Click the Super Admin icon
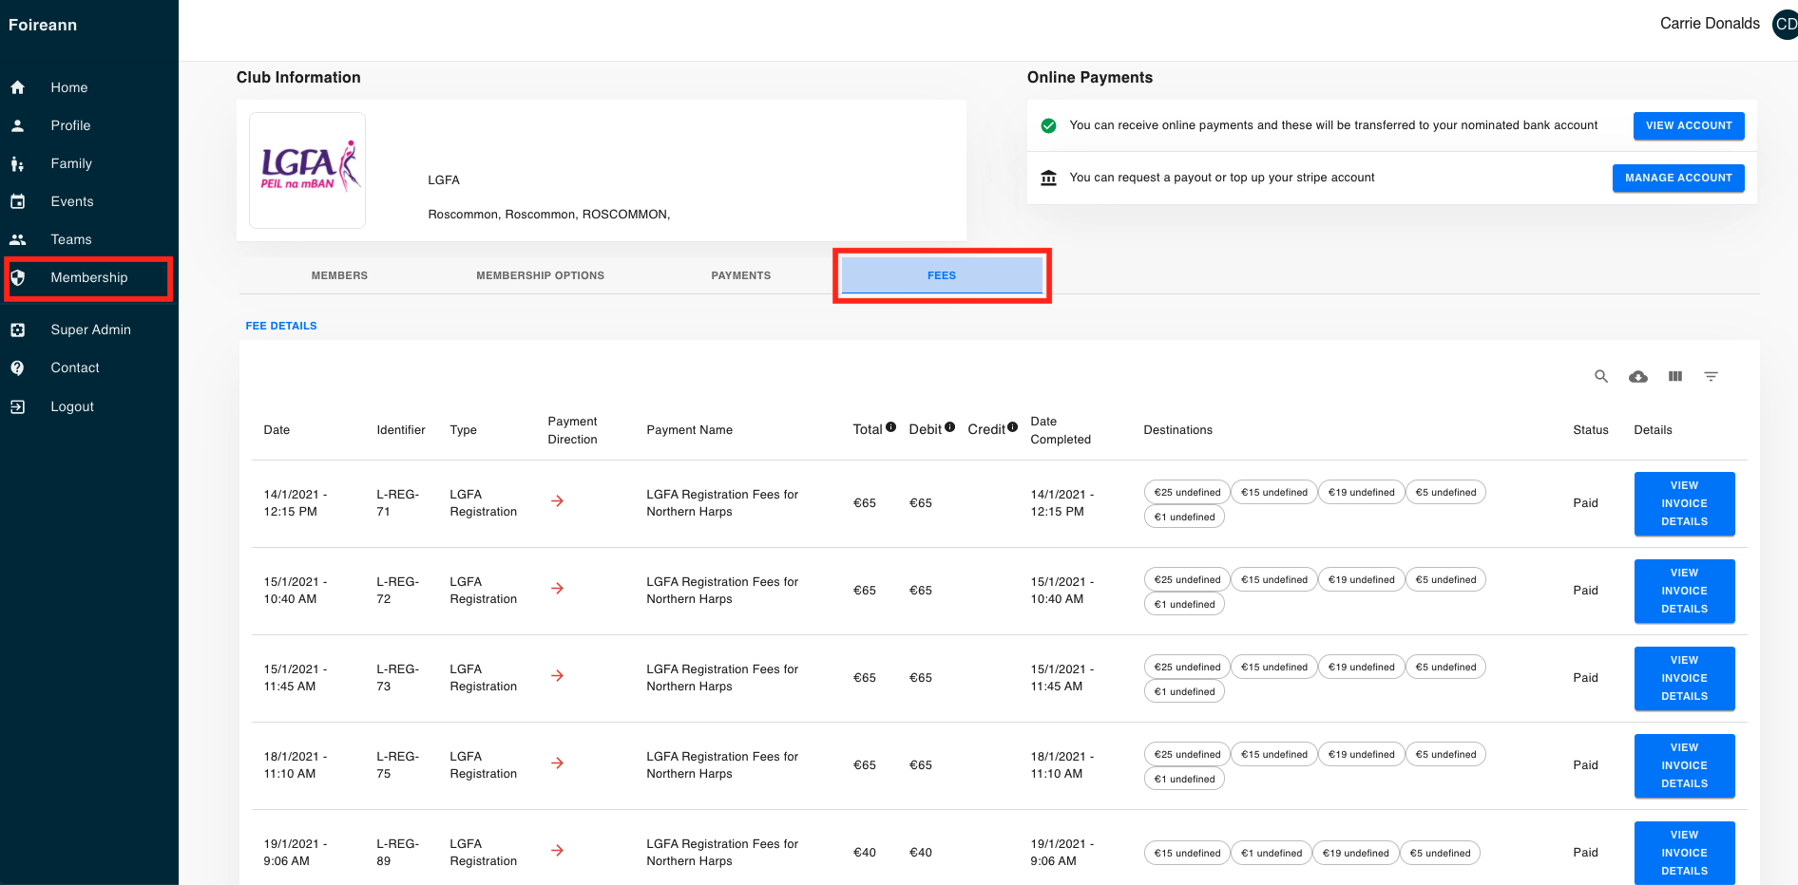 coord(17,330)
